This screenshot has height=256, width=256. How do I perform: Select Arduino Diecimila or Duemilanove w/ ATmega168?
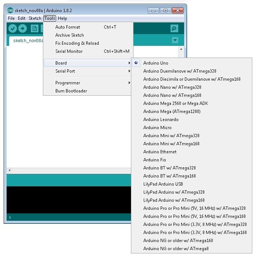tap(192, 79)
